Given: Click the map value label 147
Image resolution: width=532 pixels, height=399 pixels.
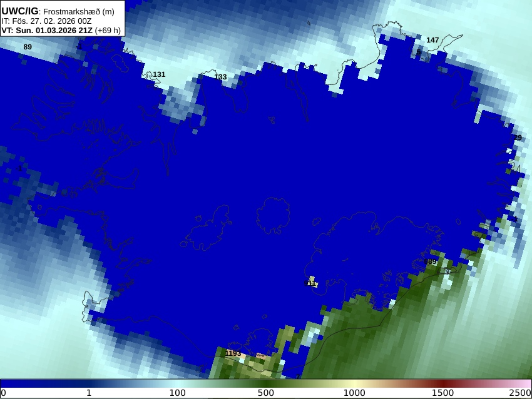Looking at the screenshot, I should [x=432, y=40].
